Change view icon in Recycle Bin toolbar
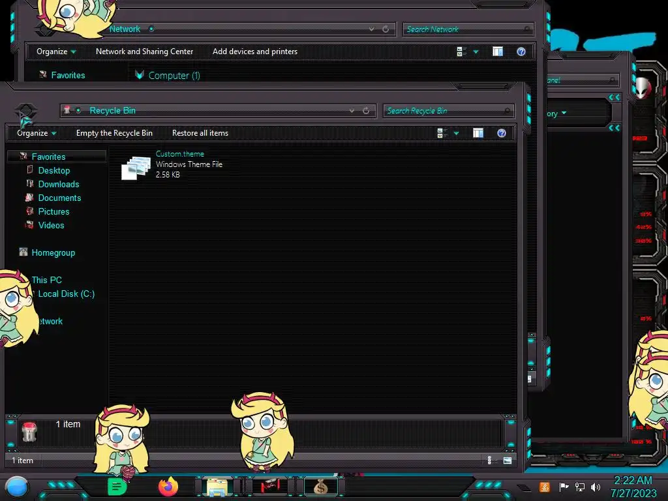This screenshot has height=501, width=668. tap(442, 133)
